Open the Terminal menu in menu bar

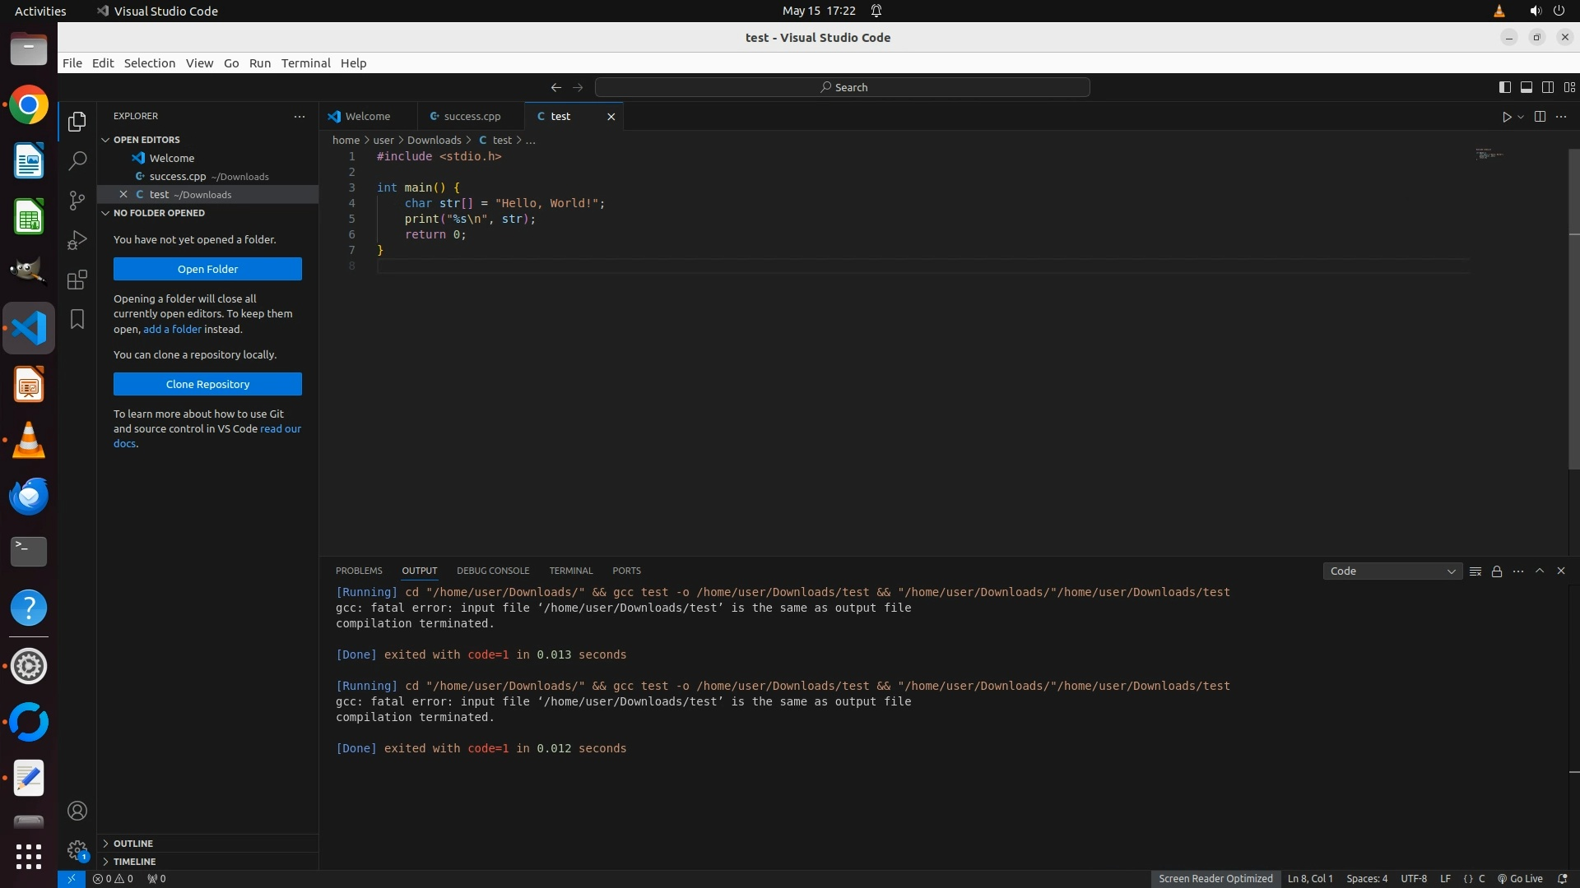305,63
